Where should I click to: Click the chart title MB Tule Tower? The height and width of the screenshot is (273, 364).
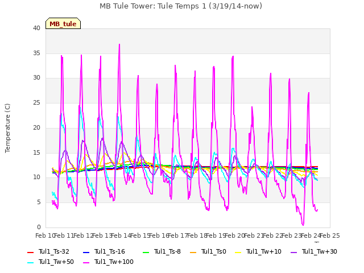(x=181, y=6)
